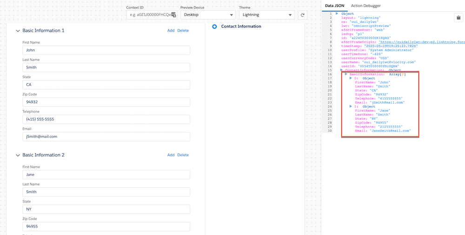Collapse the root Object JSON node
This screenshot has width=465, height=235.
coord(337,14)
